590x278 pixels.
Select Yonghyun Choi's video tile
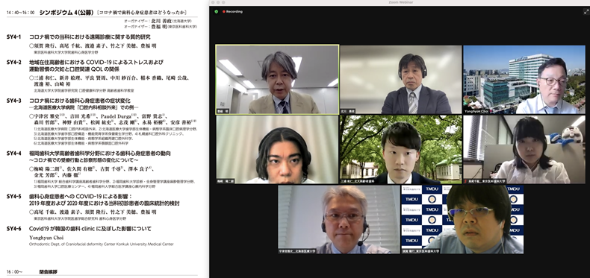click(524, 79)
